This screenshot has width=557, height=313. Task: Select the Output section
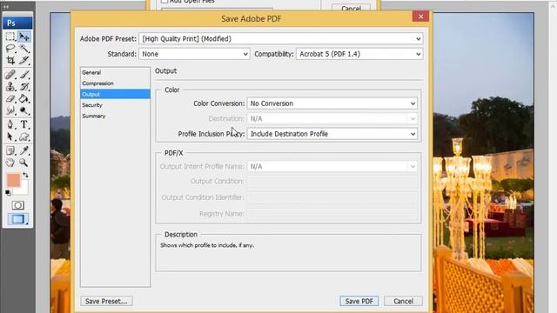[x=115, y=94]
